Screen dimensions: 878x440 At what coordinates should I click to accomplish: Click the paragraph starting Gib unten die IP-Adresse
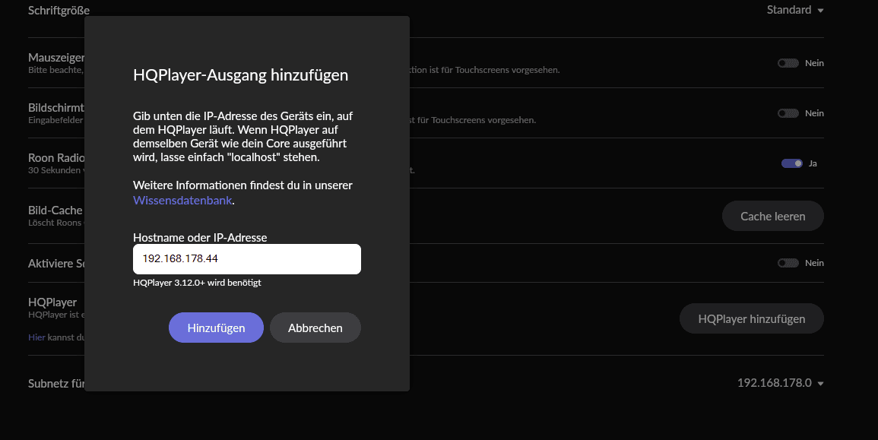pos(243,137)
